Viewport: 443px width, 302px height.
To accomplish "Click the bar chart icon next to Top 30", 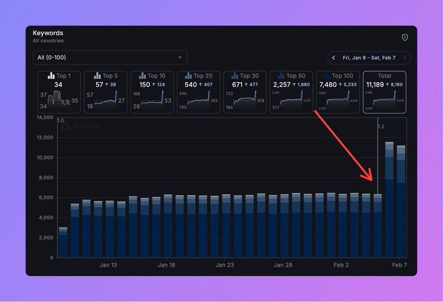I will click(x=235, y=76).
